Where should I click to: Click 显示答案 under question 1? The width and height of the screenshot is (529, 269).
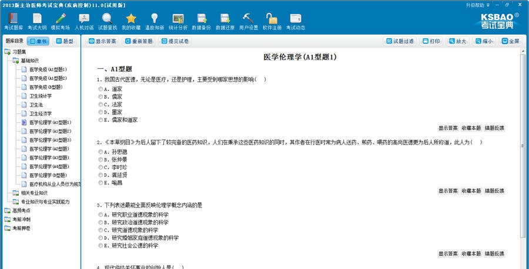click(x=448, y=128)
